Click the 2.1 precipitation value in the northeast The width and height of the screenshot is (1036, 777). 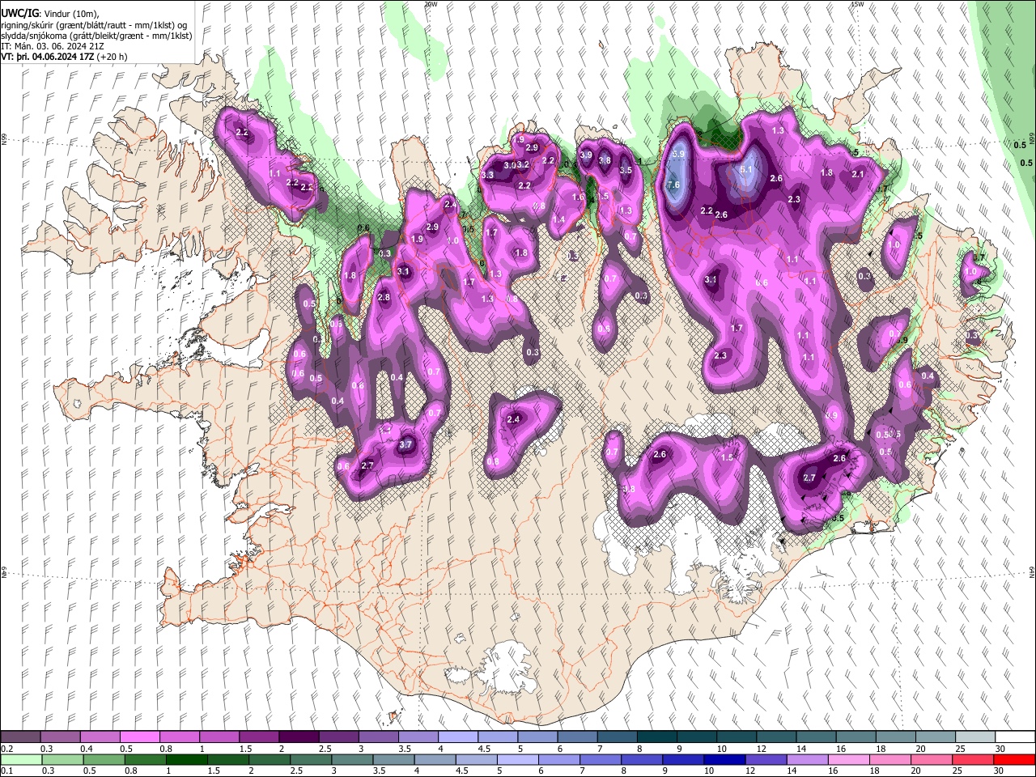coord(858,174)
